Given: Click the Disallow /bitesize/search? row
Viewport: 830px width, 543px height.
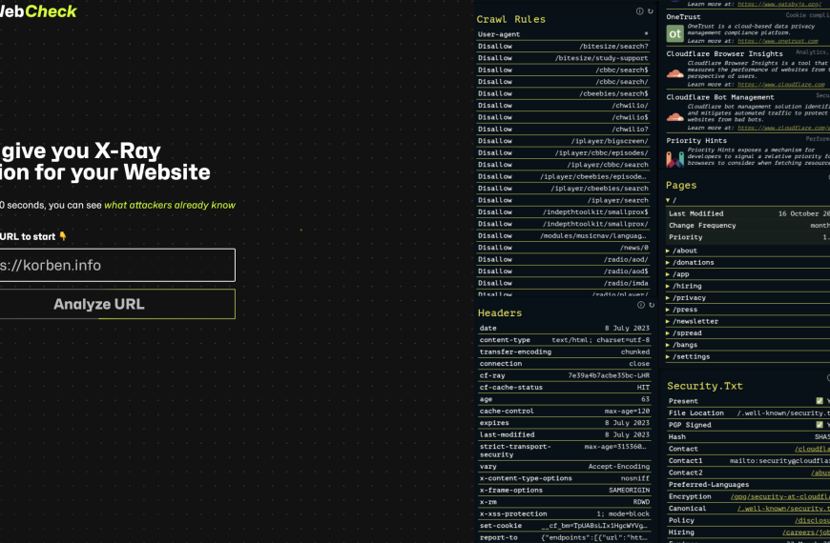Looking at the screenshot, I should (563, 46).
